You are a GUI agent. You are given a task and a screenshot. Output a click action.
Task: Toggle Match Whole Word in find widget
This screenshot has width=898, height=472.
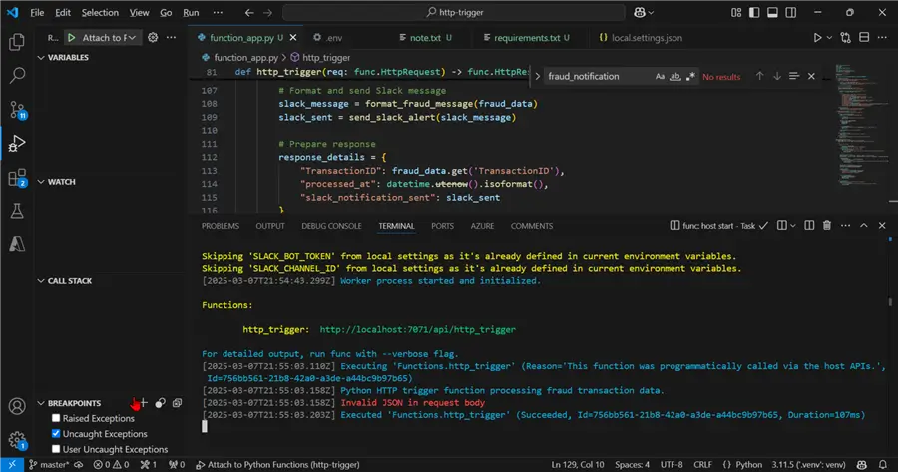675,76
